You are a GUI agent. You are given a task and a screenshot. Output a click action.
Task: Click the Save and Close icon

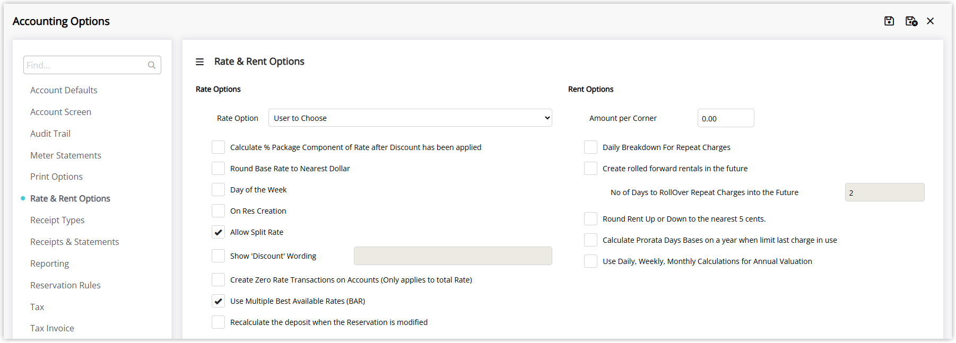911,21
